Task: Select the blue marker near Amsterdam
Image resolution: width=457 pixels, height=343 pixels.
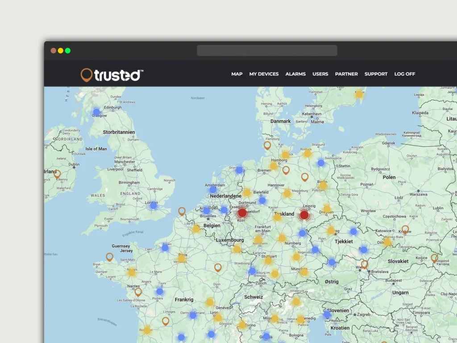Action: pos(213,189)
